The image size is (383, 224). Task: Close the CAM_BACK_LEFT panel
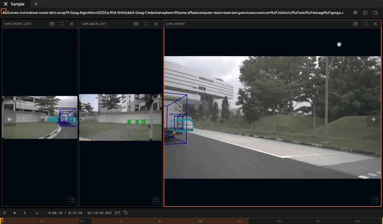click(156, 24)
